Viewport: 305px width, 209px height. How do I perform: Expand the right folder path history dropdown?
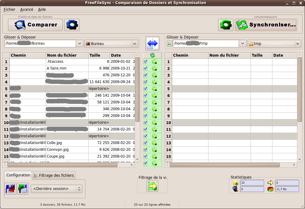pyautogui.click(x=242, y=43)
